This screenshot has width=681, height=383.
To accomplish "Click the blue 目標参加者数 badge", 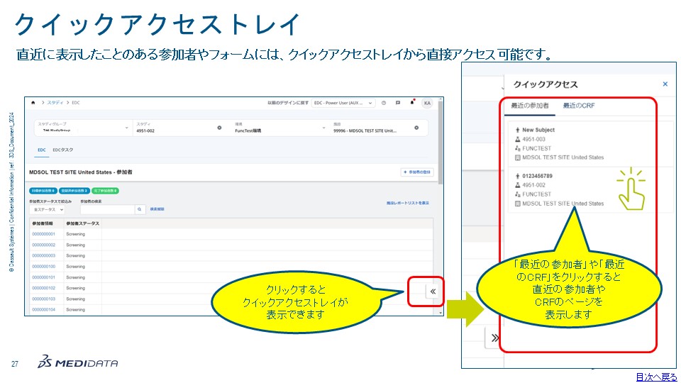I will (43, 191).
